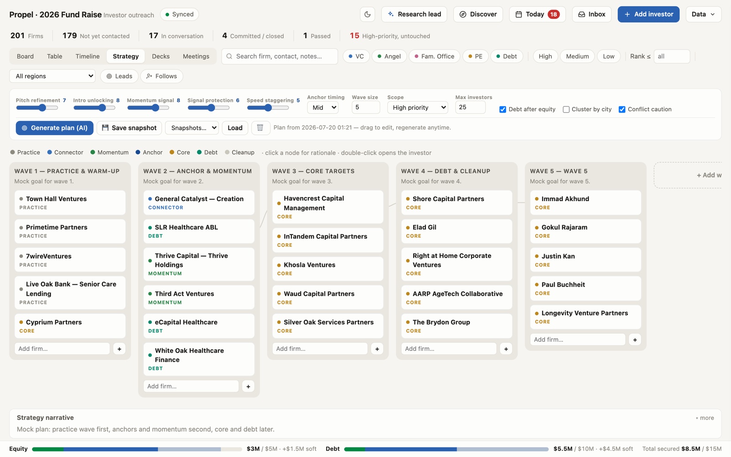Click the search magnifier icon
Screen dimensions: 731x457
pyautogui.click(x=229, y=56)
